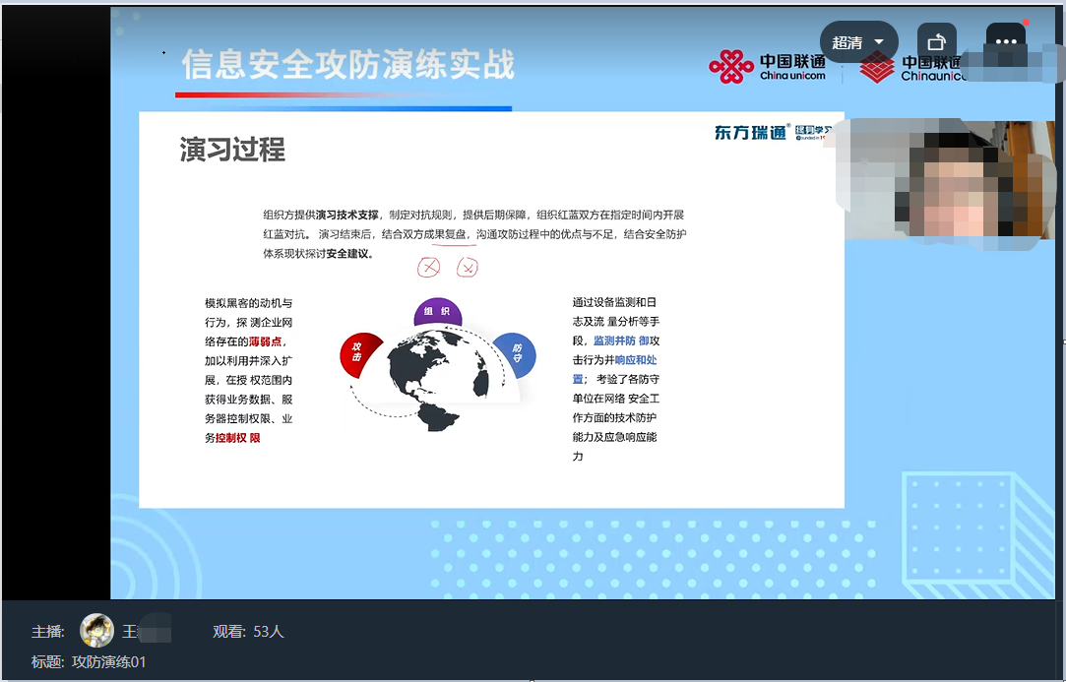The width and height of the screenshot is (1066, 682).
Task: Click the 演习过程 slide heading
Action: tap(232, 150)
